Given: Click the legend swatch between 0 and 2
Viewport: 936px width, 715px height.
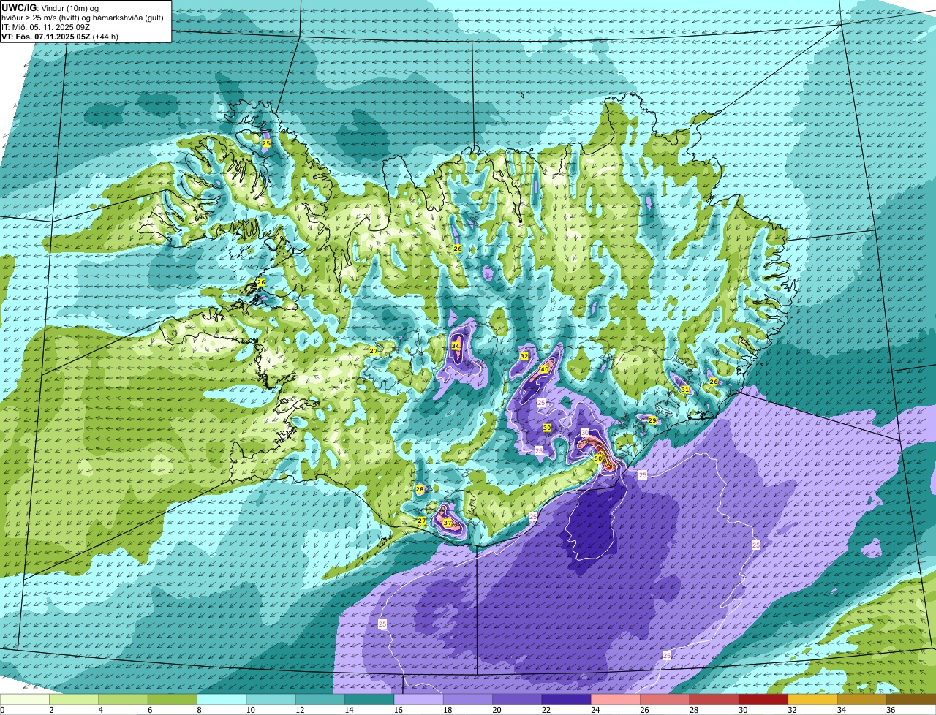Looking at the screenshot, I should 25,699.
